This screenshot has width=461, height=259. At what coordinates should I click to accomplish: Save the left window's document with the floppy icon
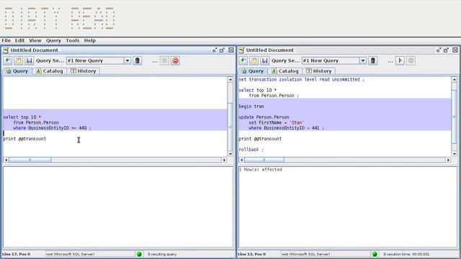(x=29, y=60)
